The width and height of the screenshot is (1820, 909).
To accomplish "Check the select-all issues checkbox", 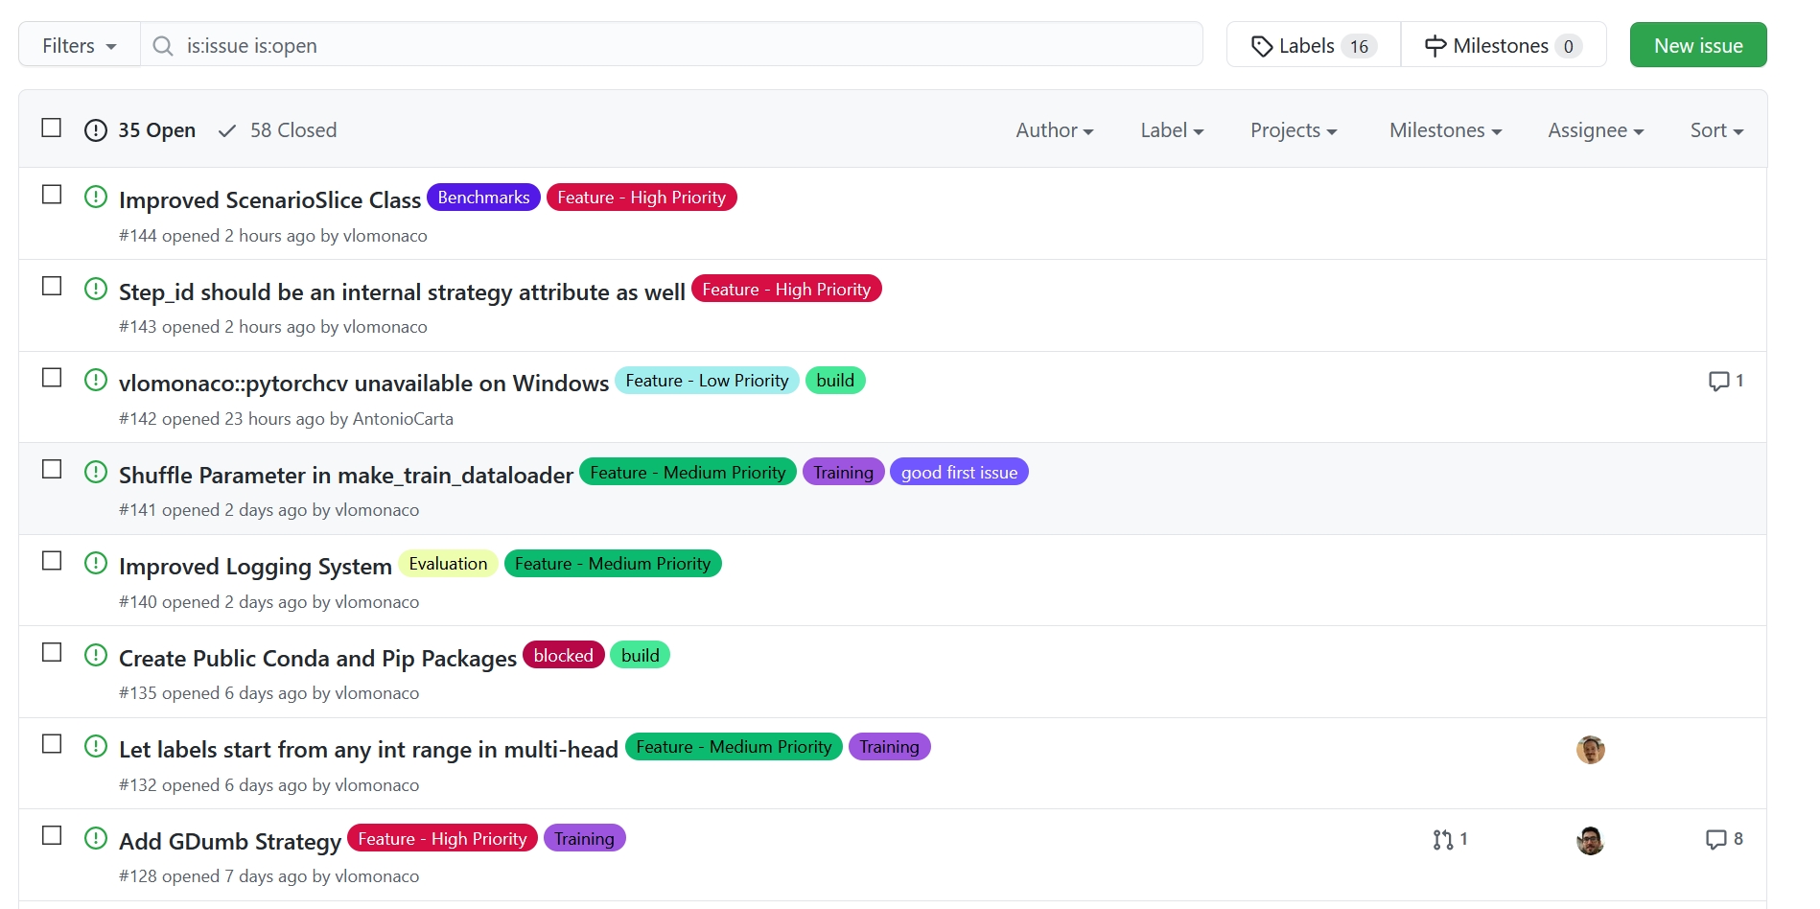I will [x=52, y=128].
